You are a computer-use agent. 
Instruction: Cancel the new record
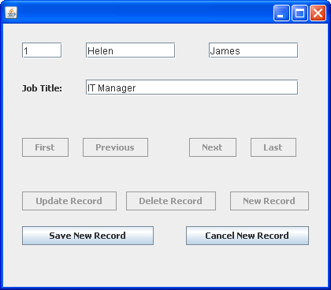point(247,236)
